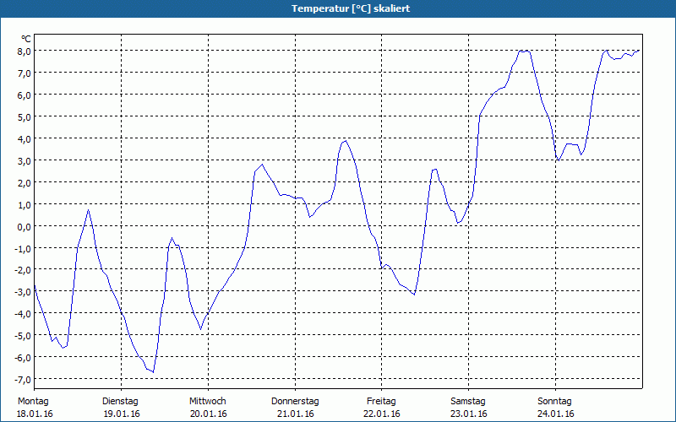Image resolution: width=676 pixels, height=422 pixels.
Task: Click the 0,0 temperature axis value
Action: click(x=25, y=226)
